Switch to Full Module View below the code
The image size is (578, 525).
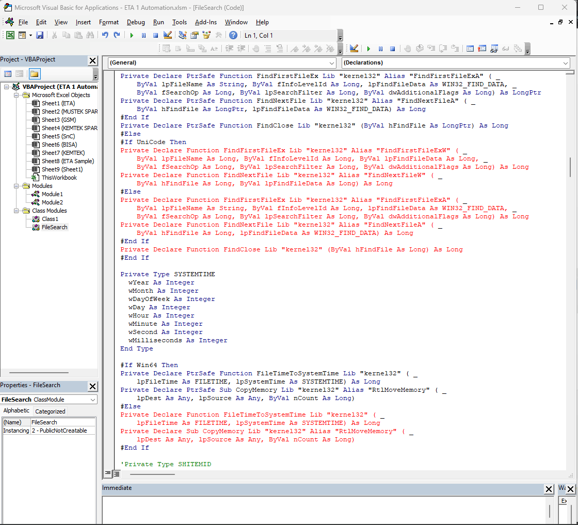[116, 473]
